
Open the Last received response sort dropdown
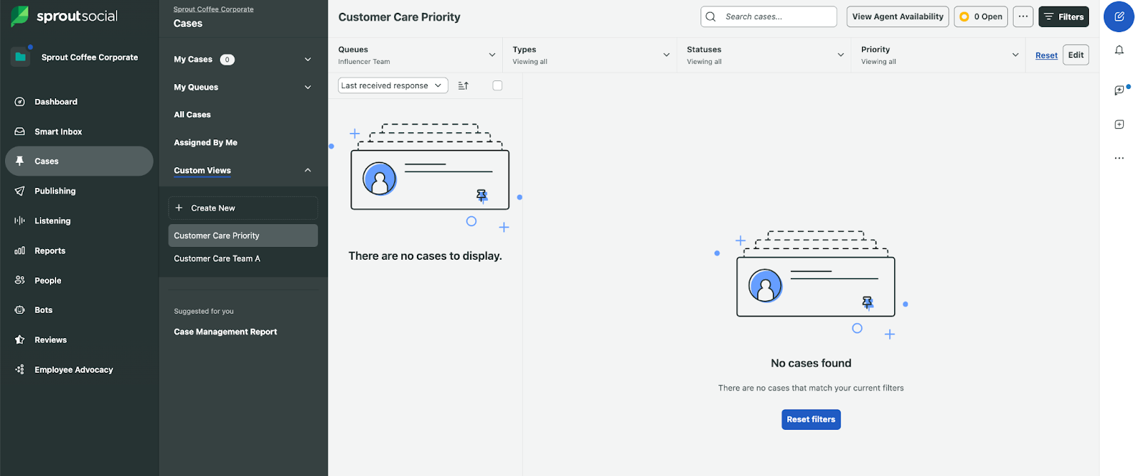coord(393,85)
